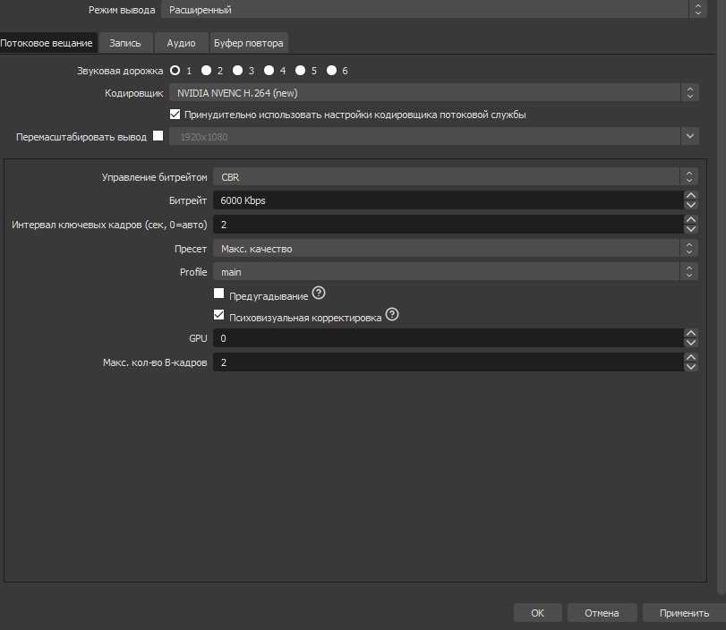Uncheck Психовизуальная корректировка option
This screenshot has width=726, height=630.
click(x=219, y=315)
